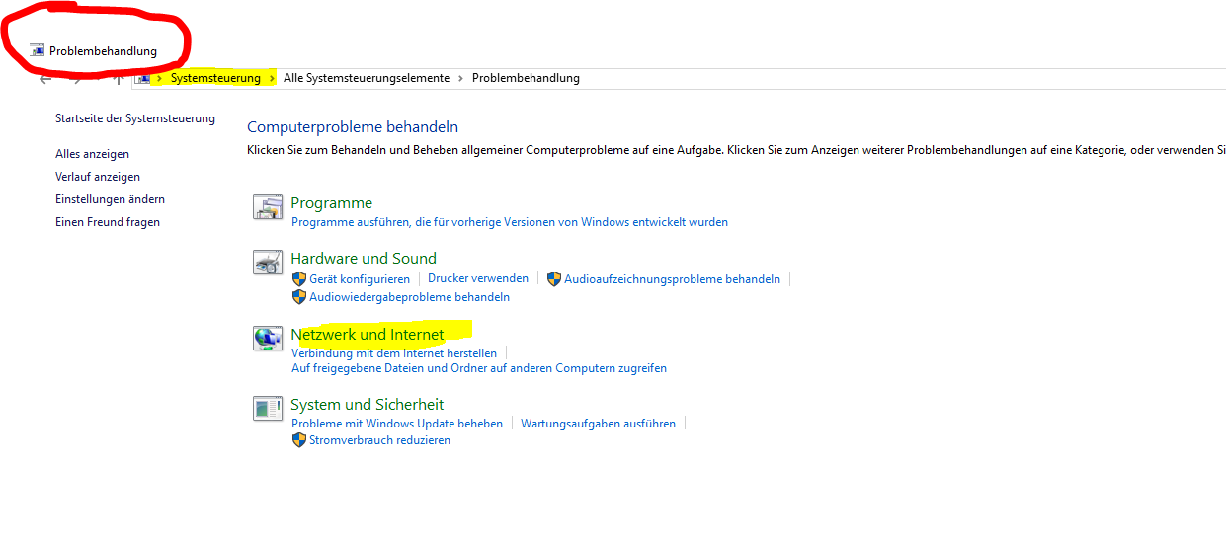Expand the chevron before Systemsteuerung in the breadcrumb

pyautogui.click(x=158, y=78)
